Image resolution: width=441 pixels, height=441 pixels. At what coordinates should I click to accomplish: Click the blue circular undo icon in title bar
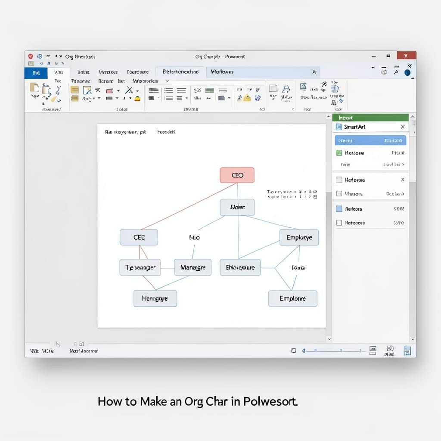(x=40, y=56)
